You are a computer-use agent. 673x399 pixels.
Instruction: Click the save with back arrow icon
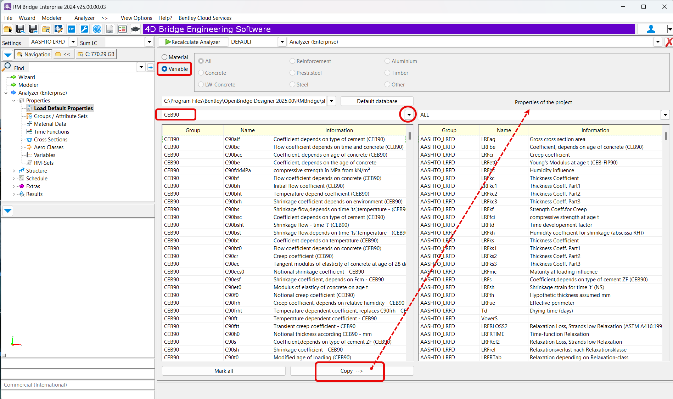[20, 29]
